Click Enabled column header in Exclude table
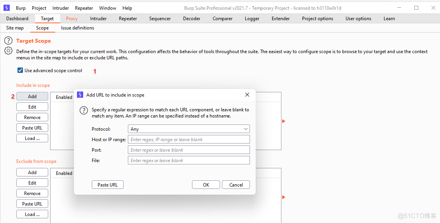The image size is (440, 223). coord(64,173)
